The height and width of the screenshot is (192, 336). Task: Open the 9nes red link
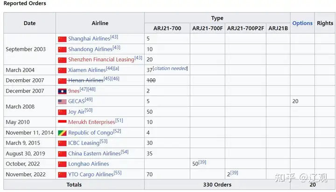click(74, 91)
